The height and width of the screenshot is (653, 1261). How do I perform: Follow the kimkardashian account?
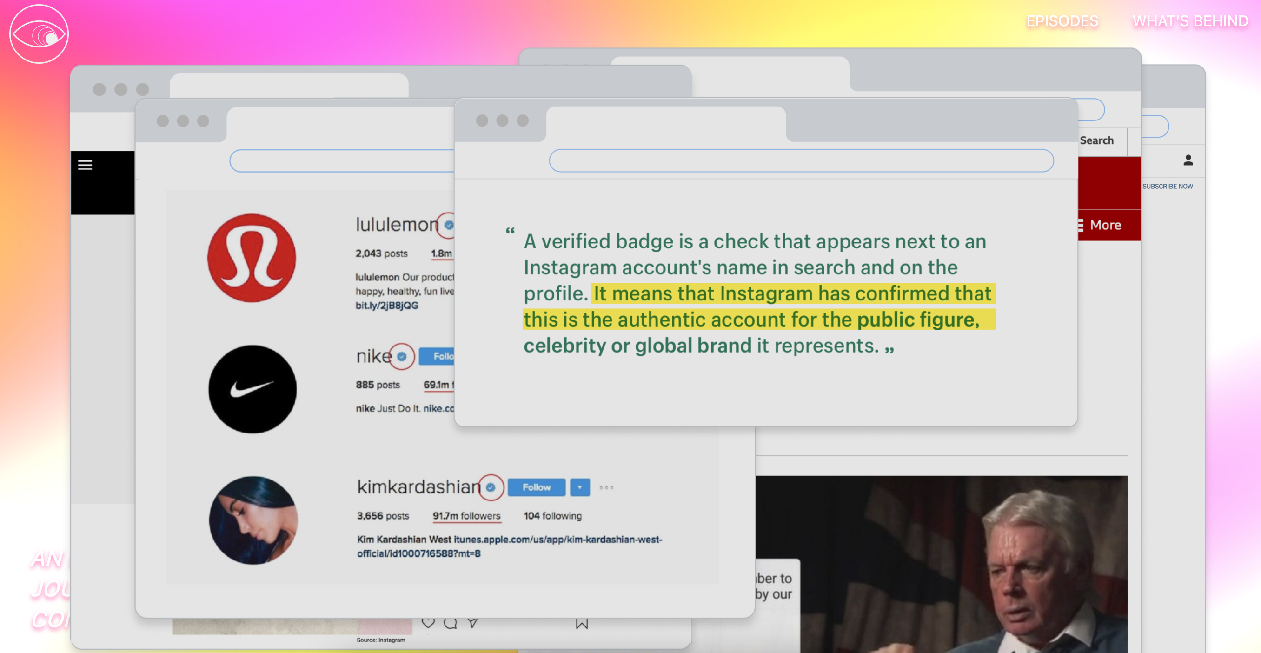(537, 487)
